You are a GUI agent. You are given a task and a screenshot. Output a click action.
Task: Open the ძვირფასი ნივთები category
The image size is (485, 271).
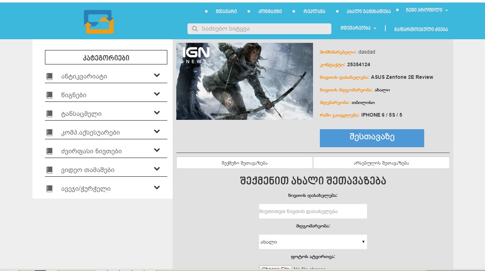point(91,151)
